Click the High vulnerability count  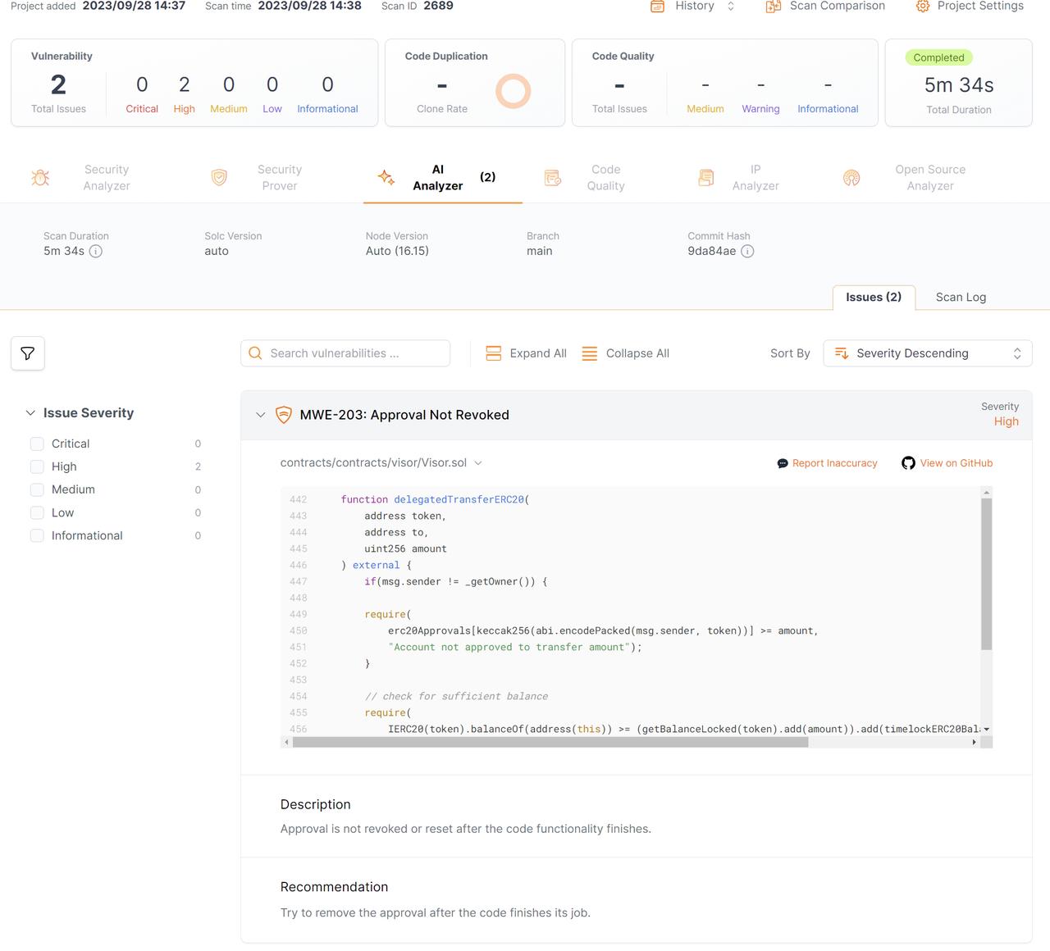(x=185, y=84)
